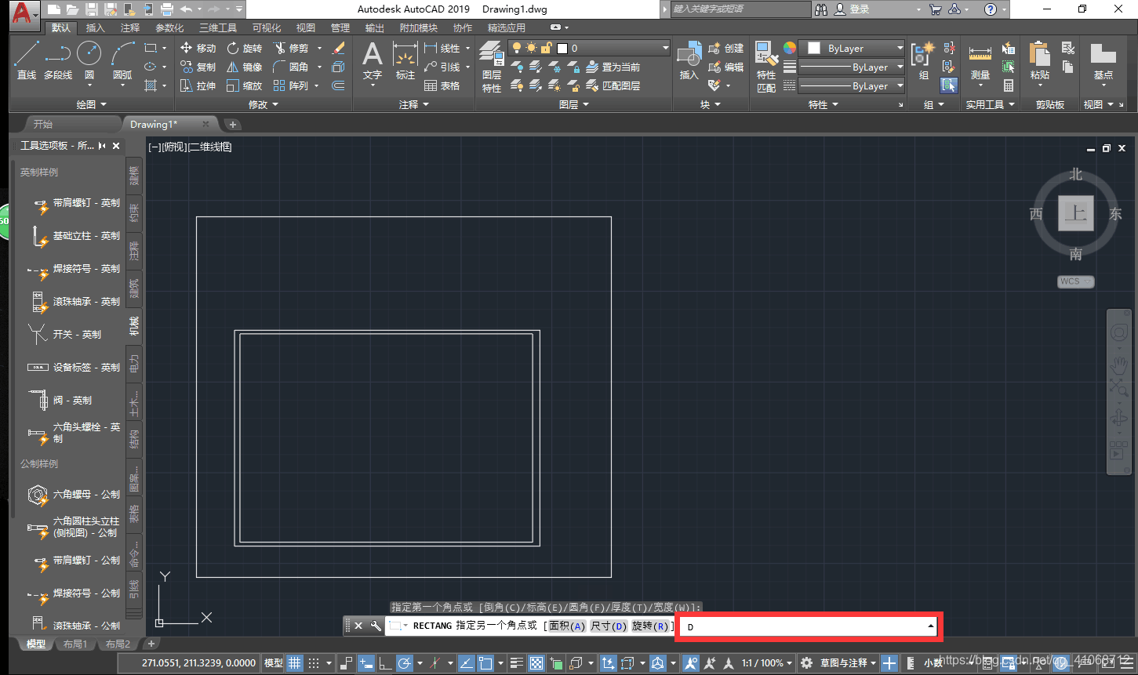Toggle polar tracking in status bar
This screenshot has width=1138, height=675.
pos(405,663)
